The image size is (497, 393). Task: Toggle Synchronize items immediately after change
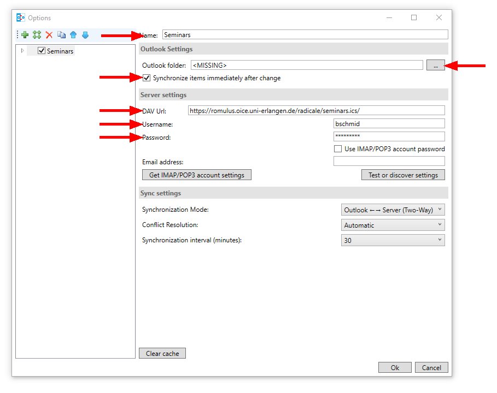[x=147, y=78]
